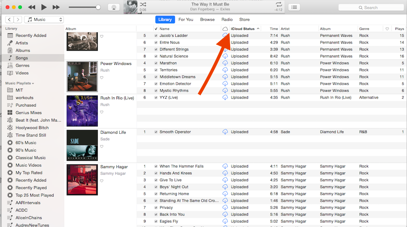Uncheck the YYZ (Live) checkbox

(x=156, y=97)
